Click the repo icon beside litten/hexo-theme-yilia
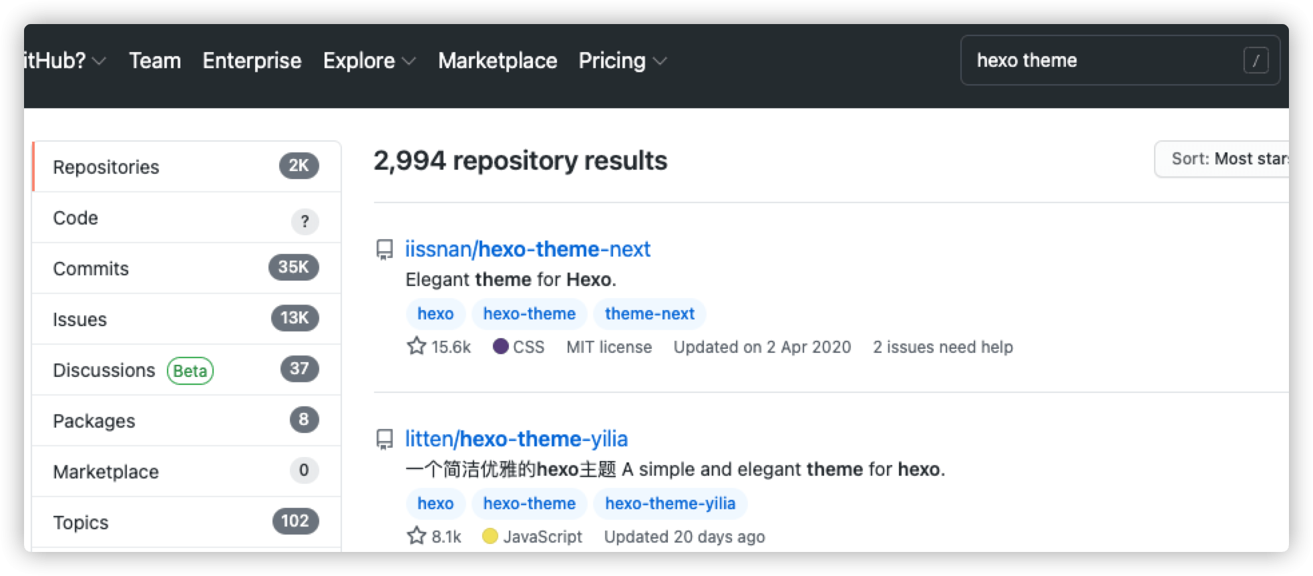 click(x=385, y=440)
